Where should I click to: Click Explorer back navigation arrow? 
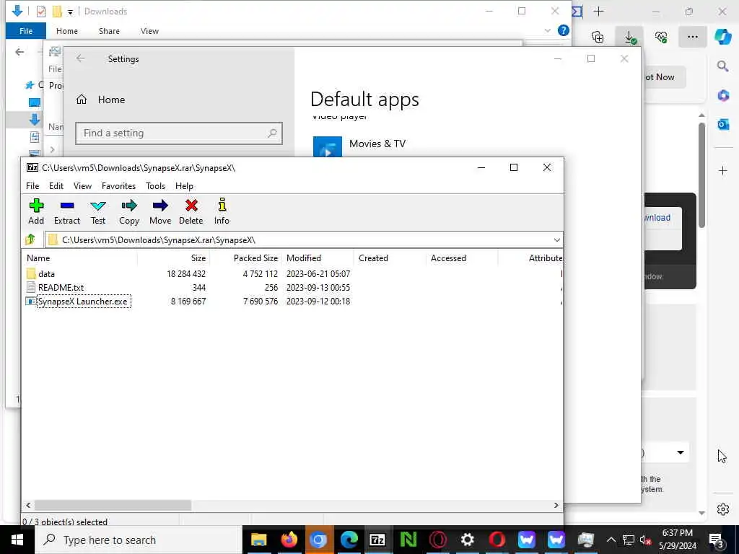19,52
